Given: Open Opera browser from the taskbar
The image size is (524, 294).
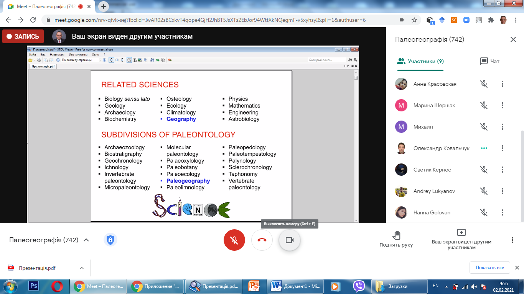Looking at the screenshot, I should point(57,286).
